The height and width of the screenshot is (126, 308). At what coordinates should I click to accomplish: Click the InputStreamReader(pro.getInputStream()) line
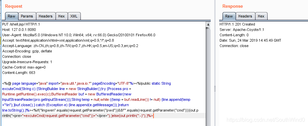click(x=96, y=99)
